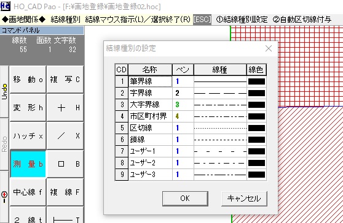Click the line type for 鎖線

(x=220, y=140)
